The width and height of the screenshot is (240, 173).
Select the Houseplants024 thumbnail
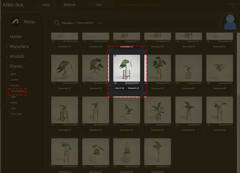(220, 68)
